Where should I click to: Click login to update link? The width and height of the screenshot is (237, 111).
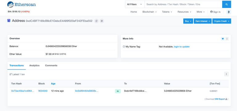tap(182, 47)
